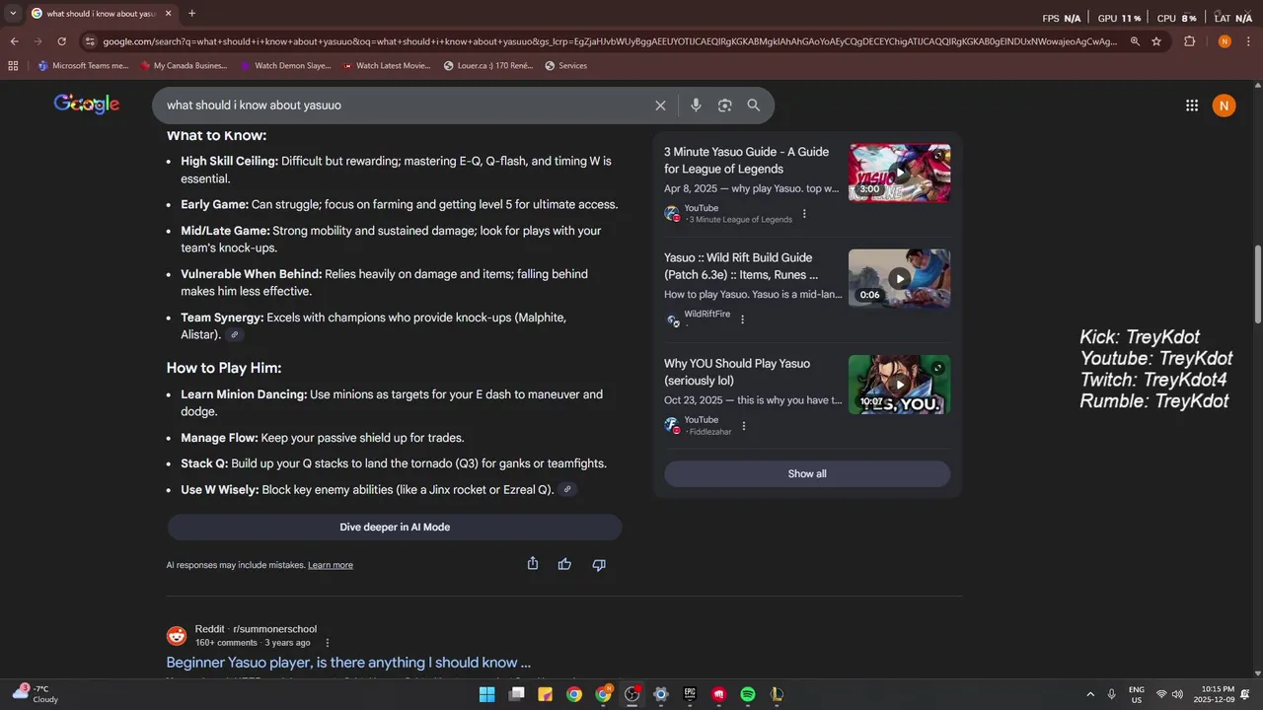Submit search with the magnifier icon

(x=754, y=106)
